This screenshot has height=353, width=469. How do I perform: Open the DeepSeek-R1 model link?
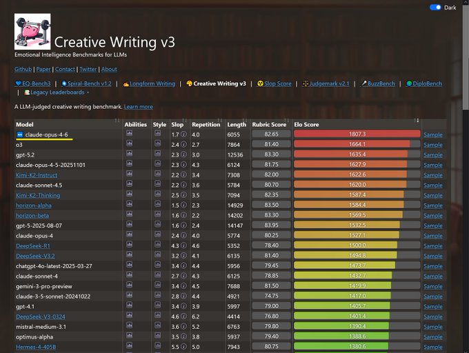point(33,245)
